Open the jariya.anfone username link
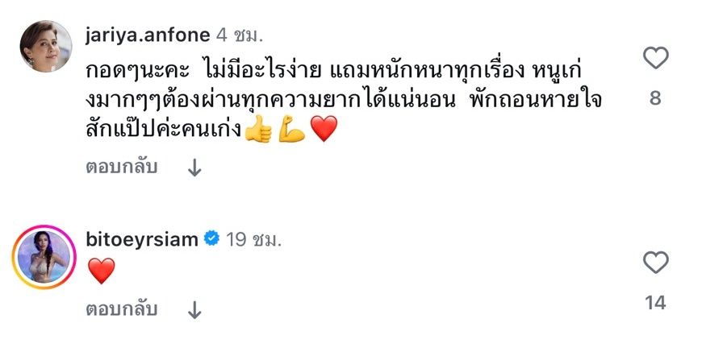Viewport: 702px width, 352px height. pyautogui.click(x=147, y=35)
